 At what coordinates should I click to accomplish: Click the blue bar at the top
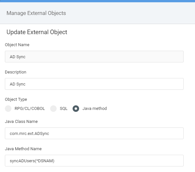coord(98,1)
